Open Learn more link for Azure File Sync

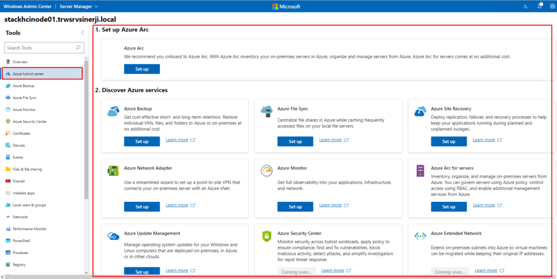330,140
